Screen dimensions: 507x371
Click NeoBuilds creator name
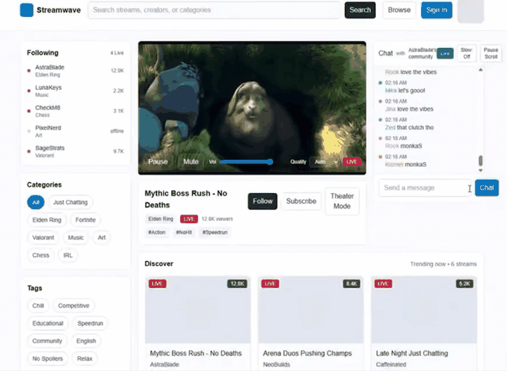click(x=277, y=365)
